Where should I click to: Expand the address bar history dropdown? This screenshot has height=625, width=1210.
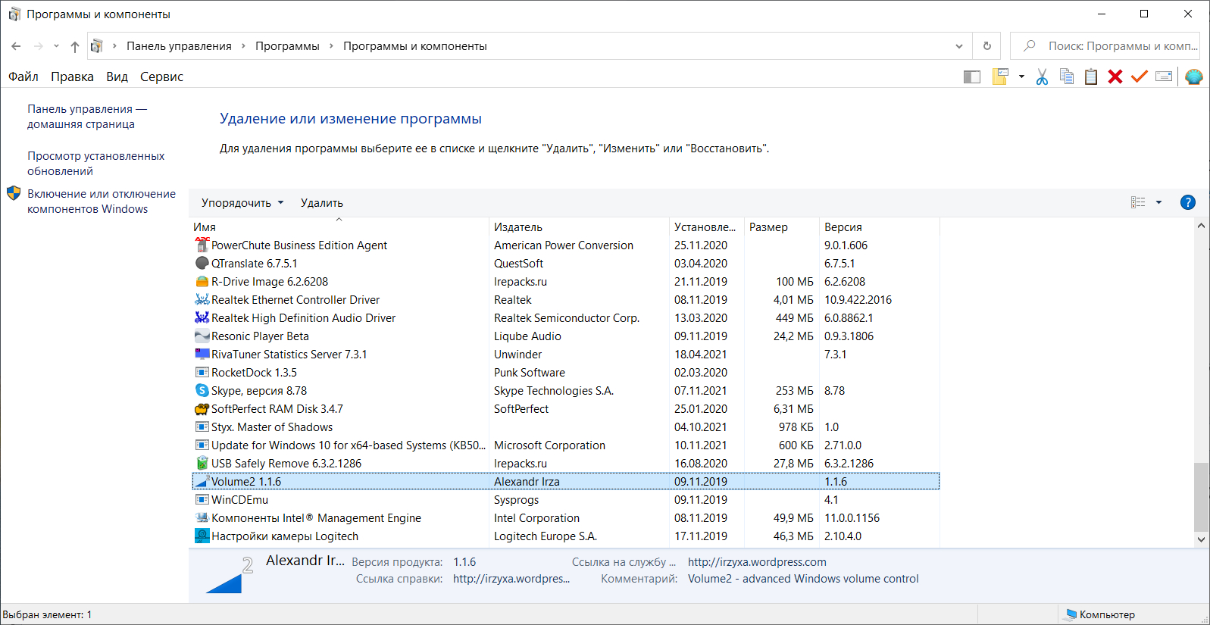click(959, 46)
